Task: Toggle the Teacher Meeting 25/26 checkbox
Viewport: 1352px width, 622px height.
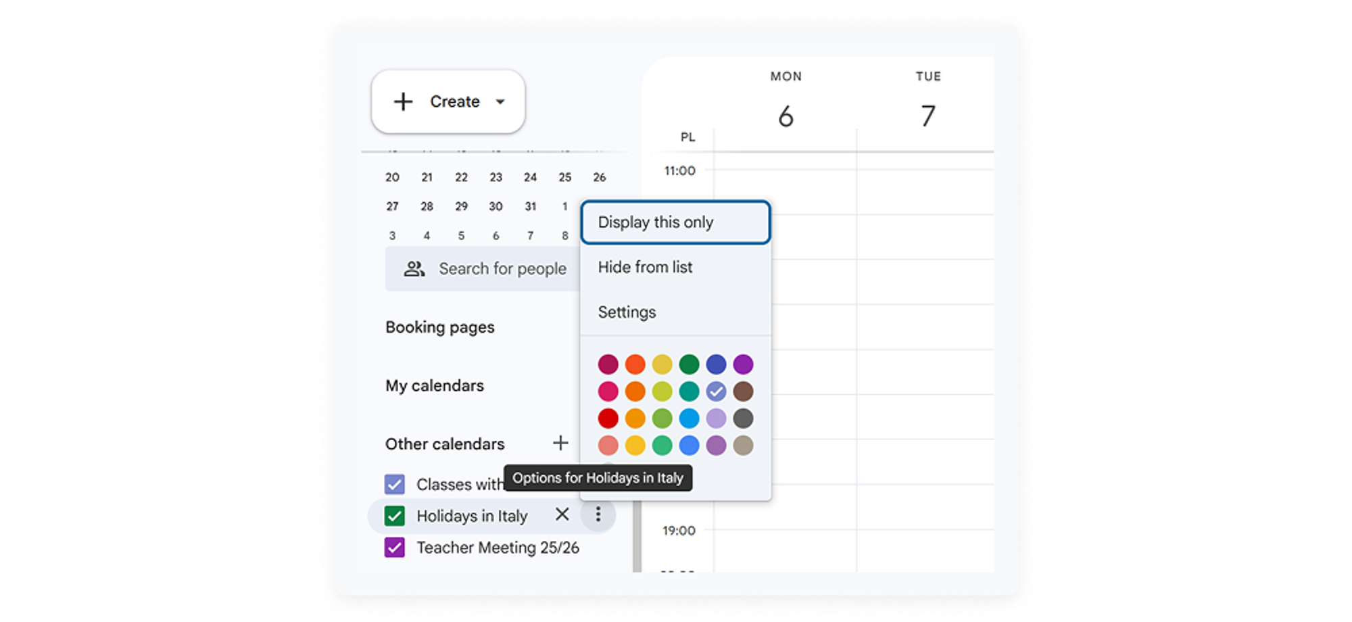Action: point(395,548)
